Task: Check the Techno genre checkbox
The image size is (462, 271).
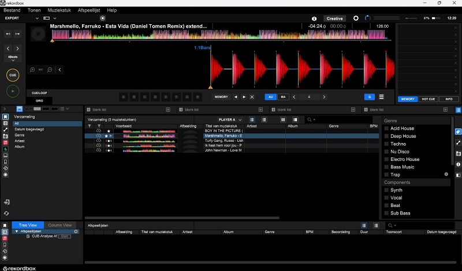Action: click(x=386, y=144)
